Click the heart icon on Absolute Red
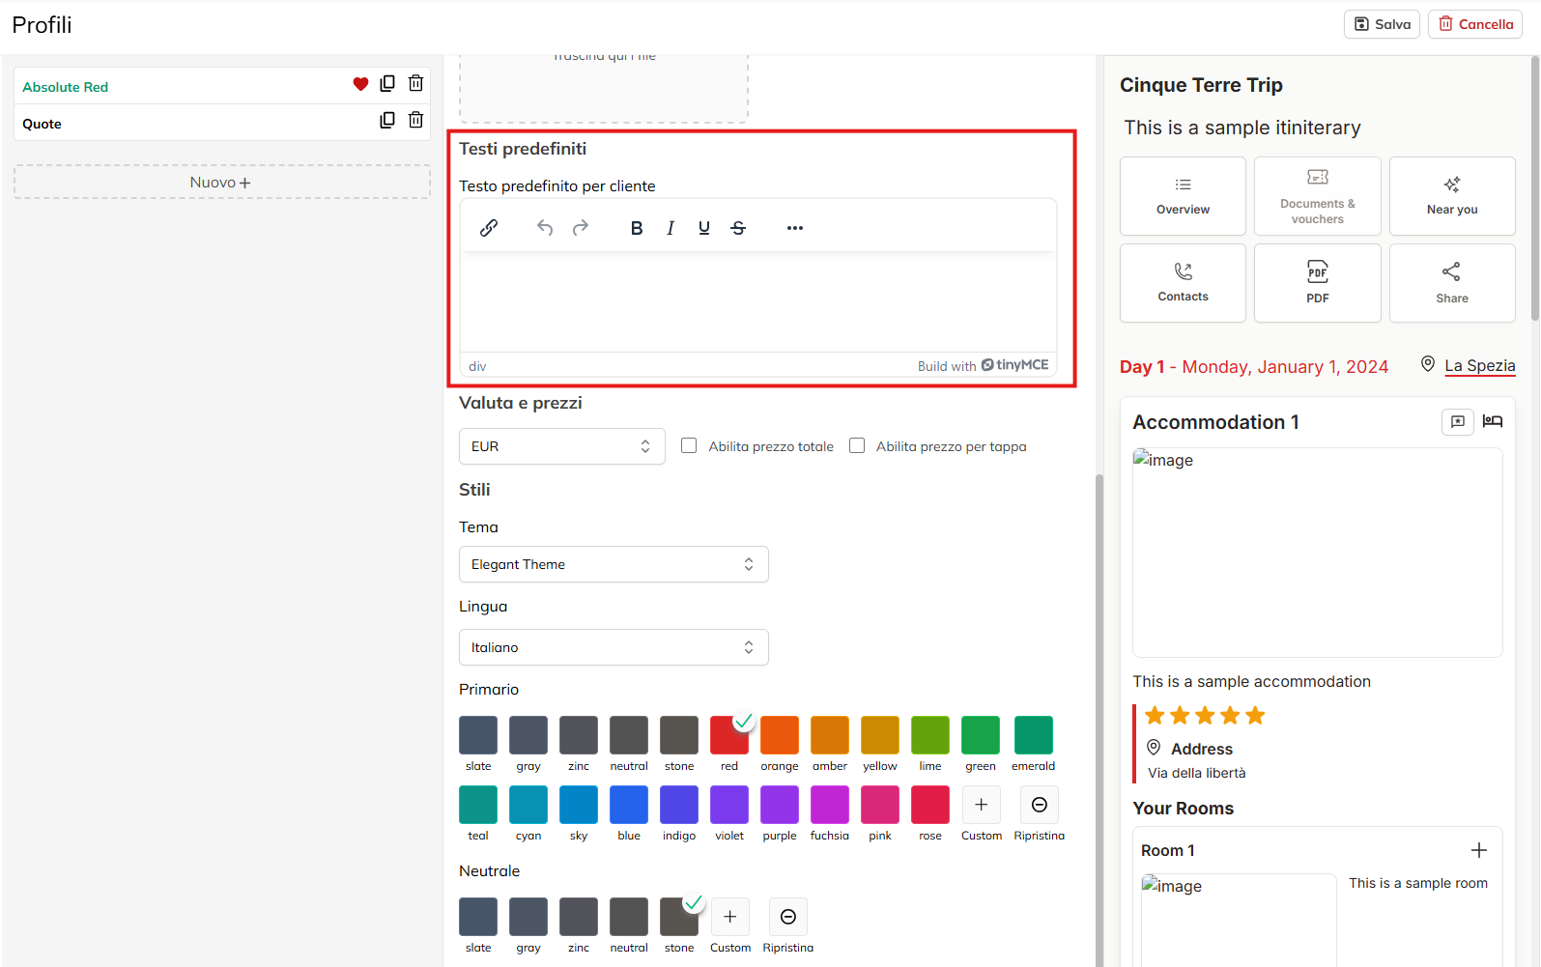 pyautogui.click(x=360, y=84)
